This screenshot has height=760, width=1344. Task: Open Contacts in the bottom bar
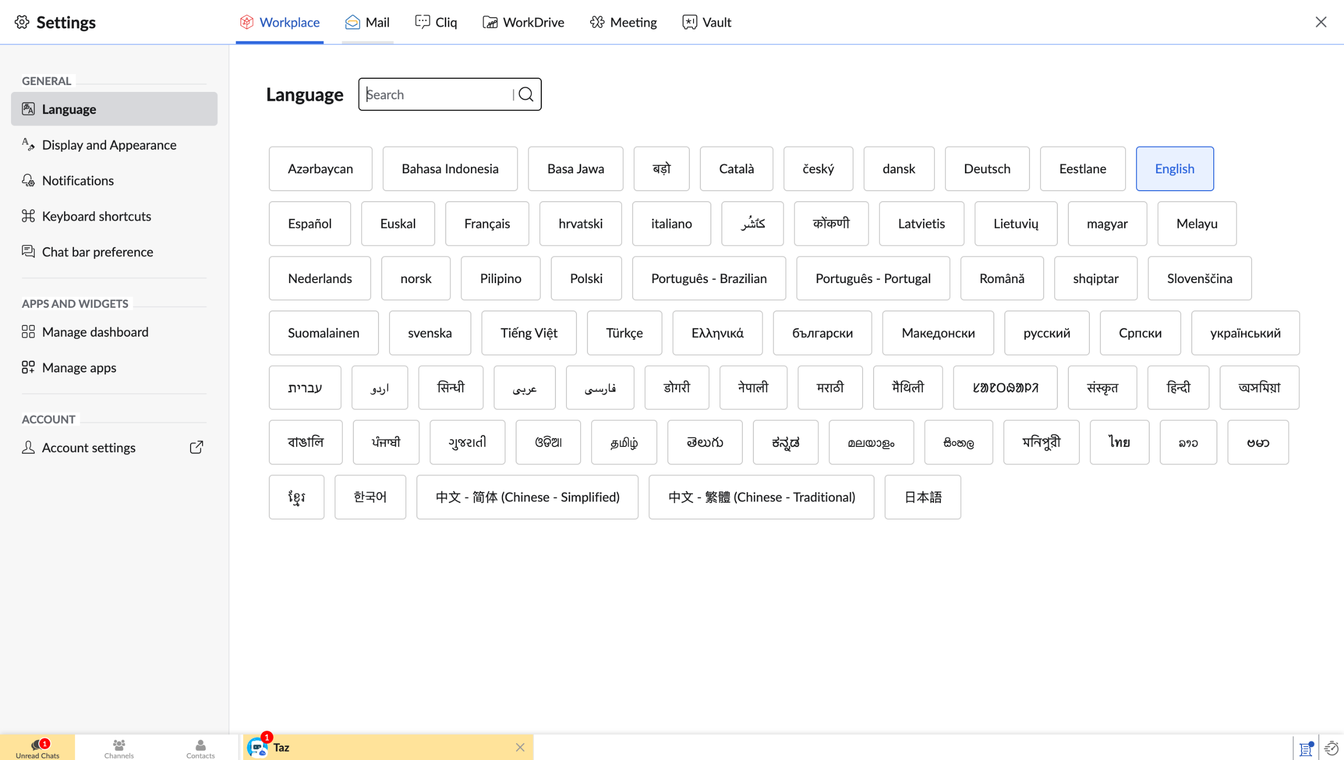[200, 747]
